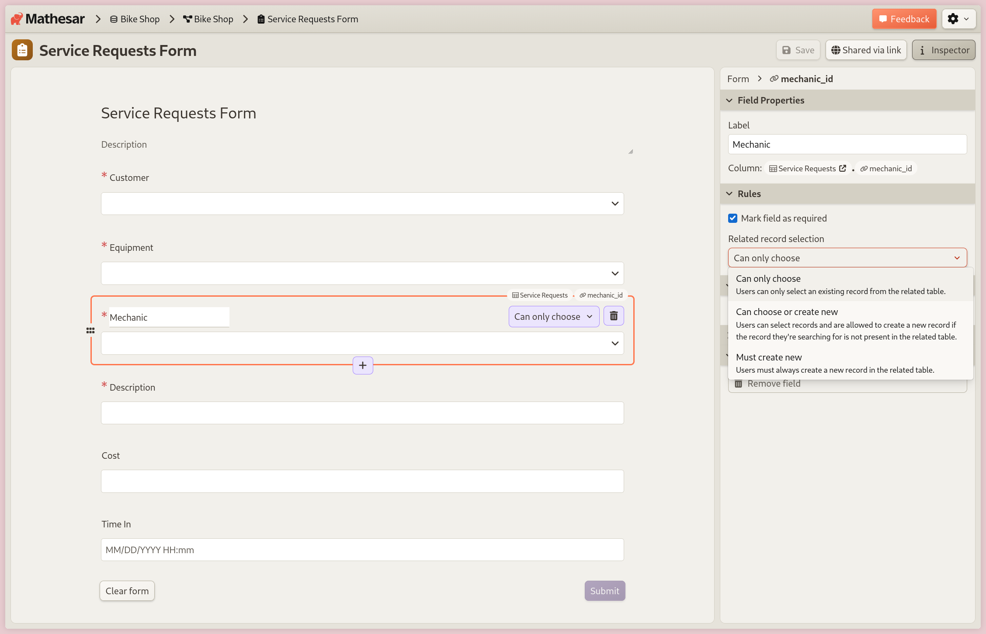The height and width of the screenshot is (634, 986).
Task: Click the Mathesar elephant logo
Action: point(16,18)
